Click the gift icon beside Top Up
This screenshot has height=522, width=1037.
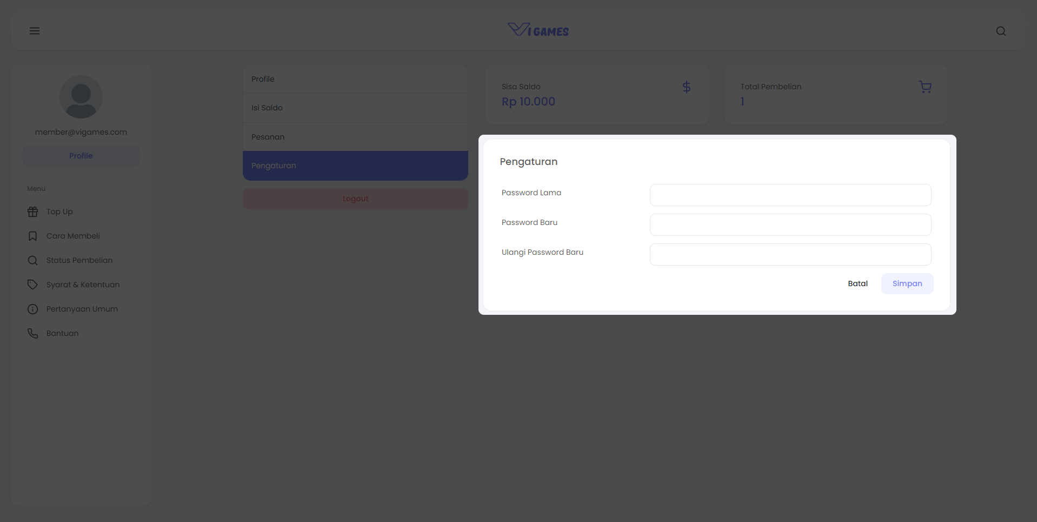click(x=33, y=212)
